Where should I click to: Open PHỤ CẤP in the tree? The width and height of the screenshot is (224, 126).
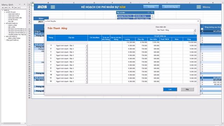[x=11, y=21]
